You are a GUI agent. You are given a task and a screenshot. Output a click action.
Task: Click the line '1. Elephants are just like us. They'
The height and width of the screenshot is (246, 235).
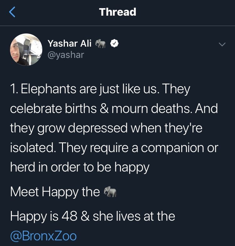pyautogui.click(x=100, y=90)
